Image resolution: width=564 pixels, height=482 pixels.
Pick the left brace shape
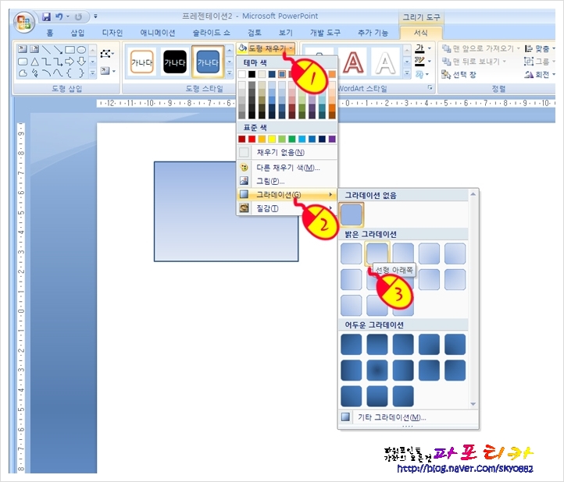point(70,73)
